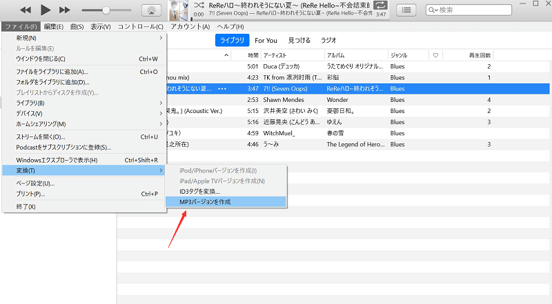Image resolution: width=552 pixels, height=304 pixels.
Task: Choose ファイルをライブラリに追加(A)...
Action: (x=84, y=72)
